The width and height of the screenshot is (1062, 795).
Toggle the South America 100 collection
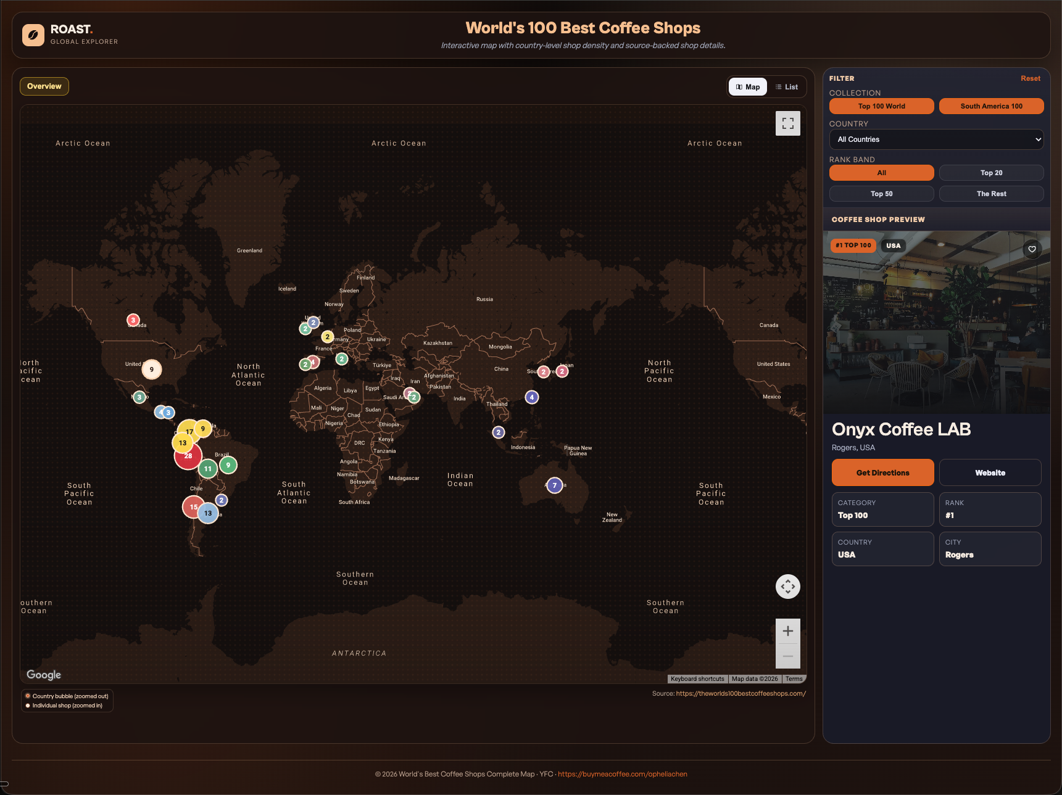pyautogui.click(x=992, y=106)
